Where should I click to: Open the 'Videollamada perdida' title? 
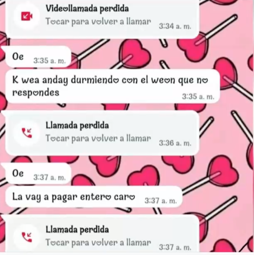[x=87, y=8]
